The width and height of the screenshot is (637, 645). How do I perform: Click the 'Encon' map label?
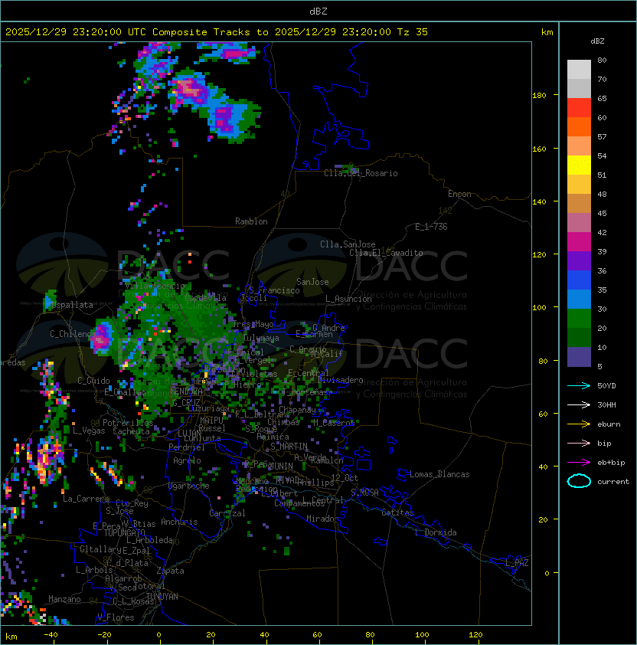459,194
